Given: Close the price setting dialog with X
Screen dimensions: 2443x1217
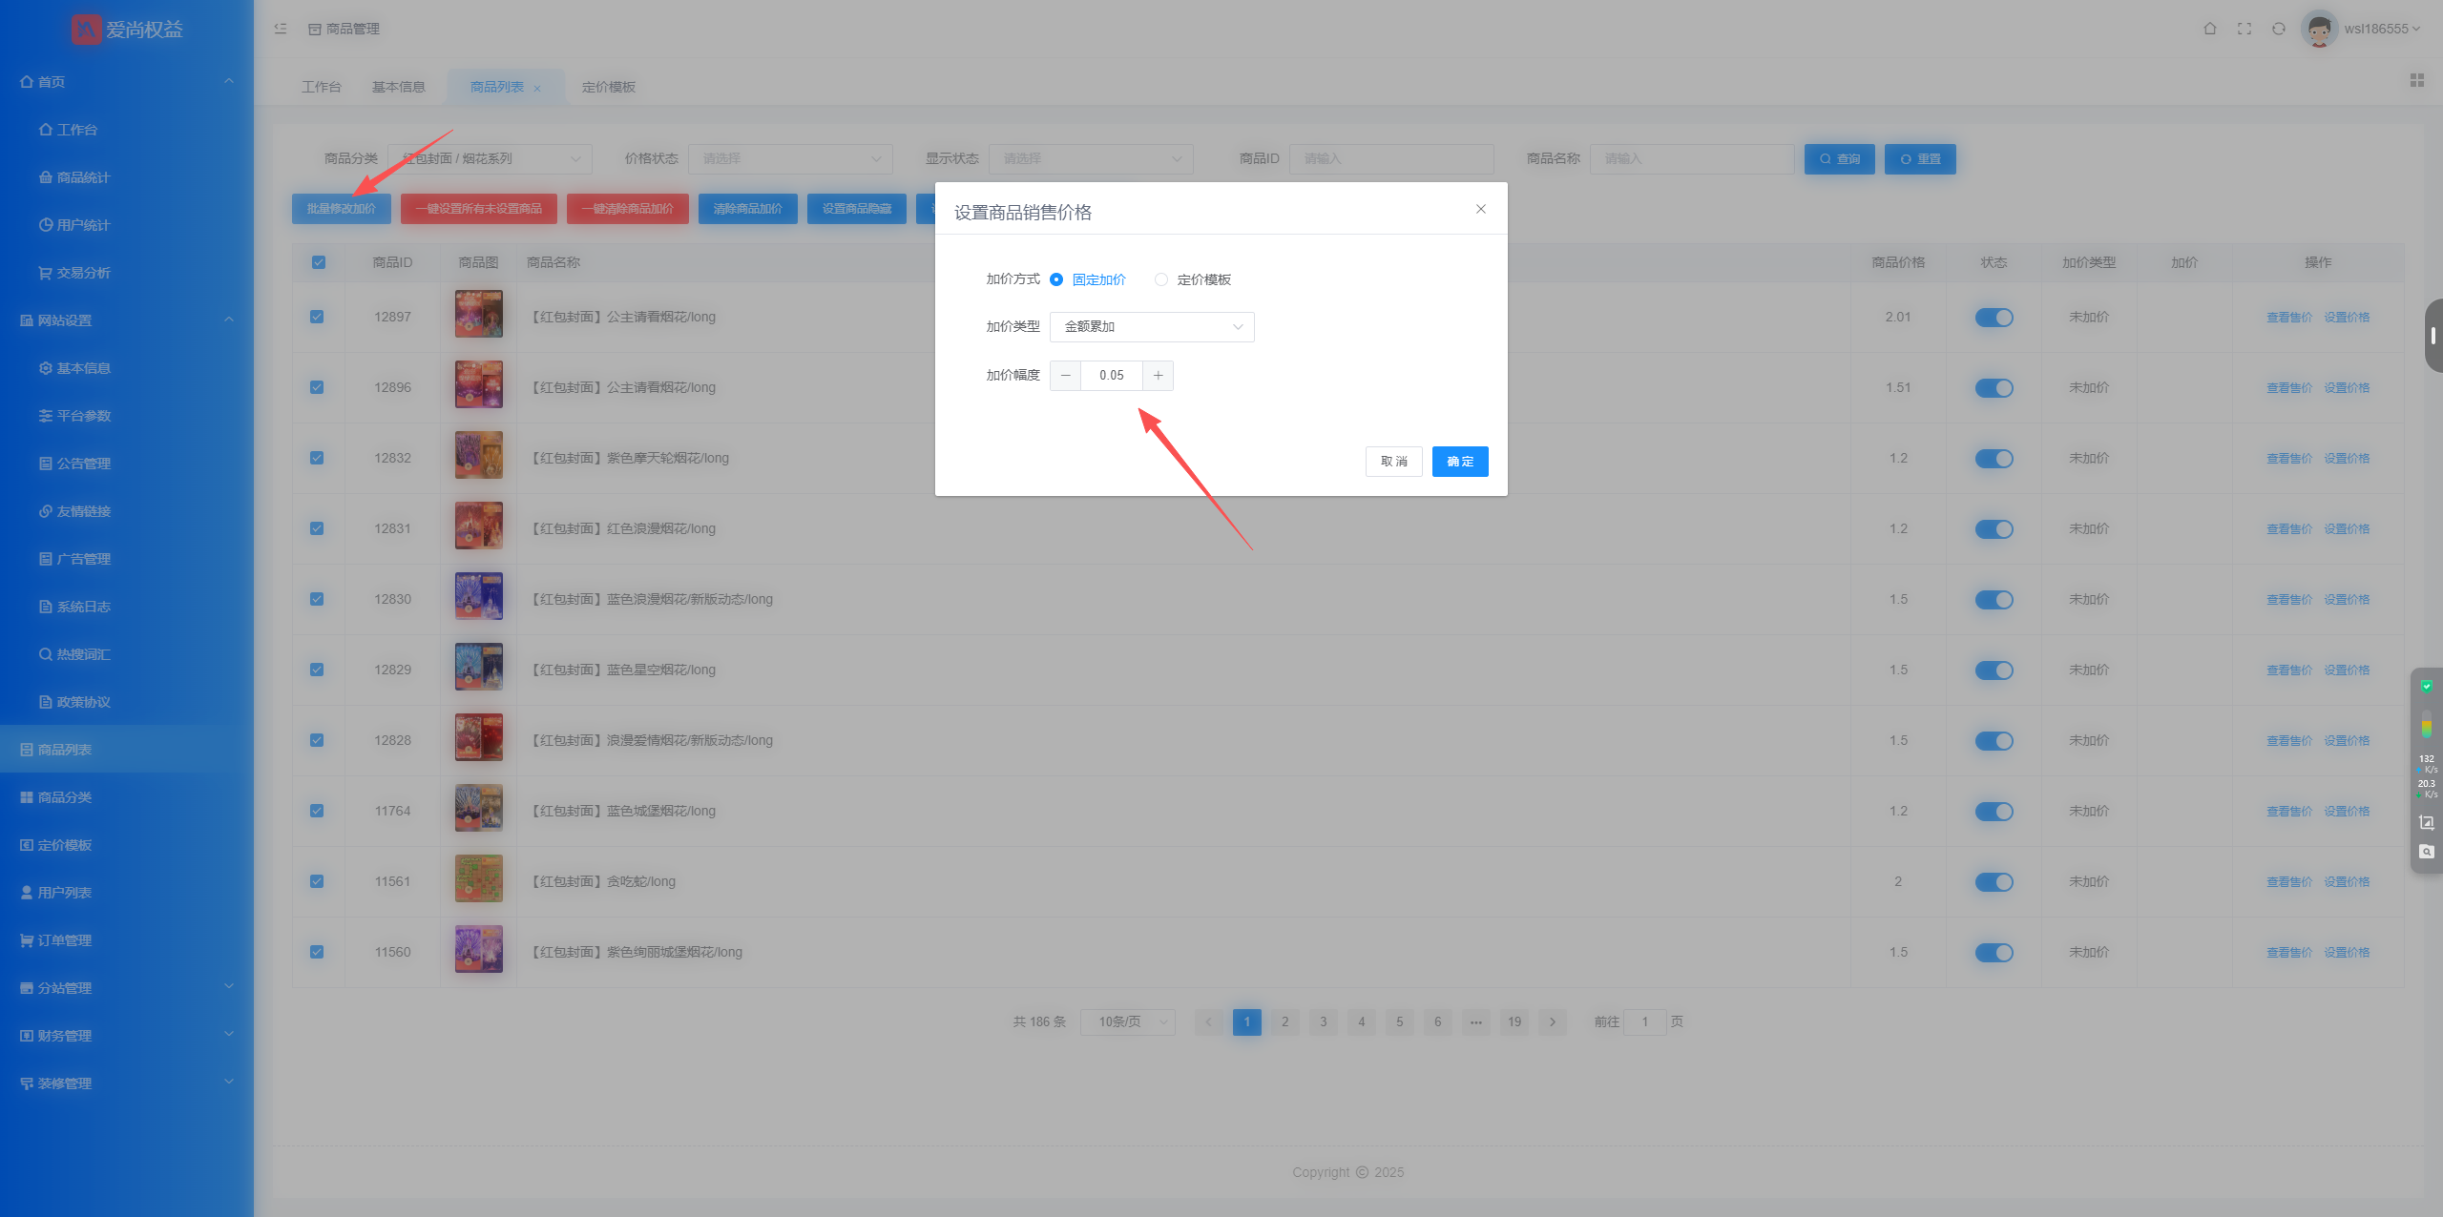Looking at the screenshot, I should [x=1480, y=209].
